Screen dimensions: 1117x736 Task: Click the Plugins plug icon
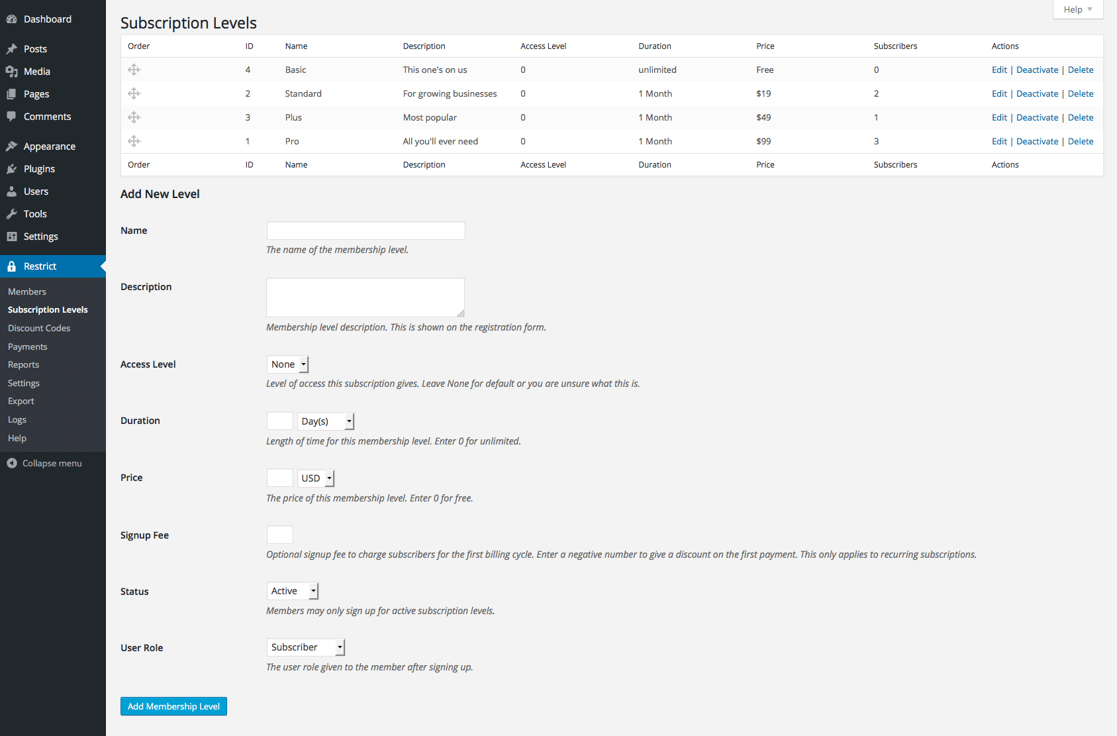coord(12,169)
